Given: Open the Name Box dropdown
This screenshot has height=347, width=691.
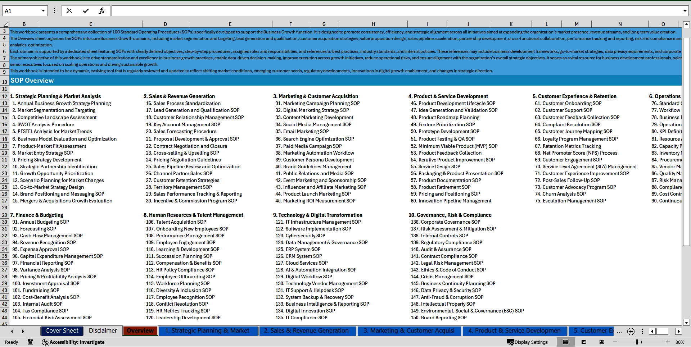Looking at the screenshot, I should [43, 11].
